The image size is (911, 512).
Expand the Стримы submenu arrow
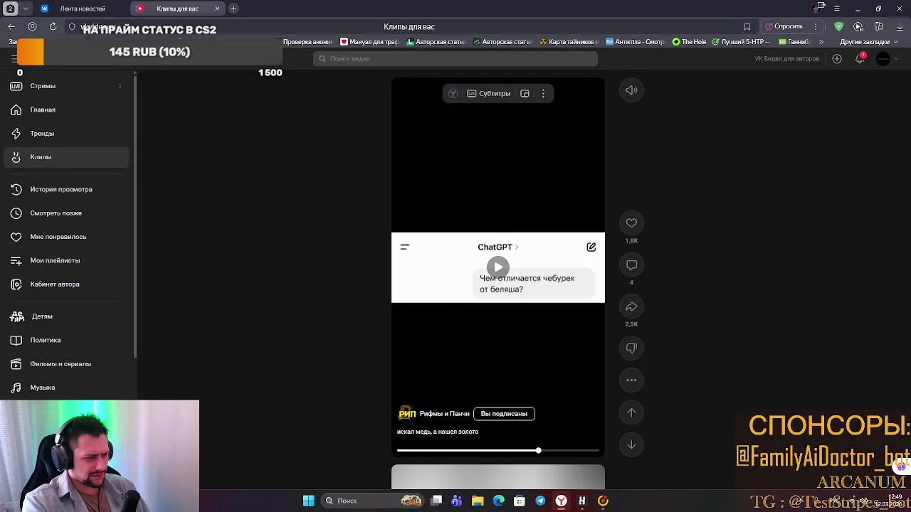[x=120, y=86]
